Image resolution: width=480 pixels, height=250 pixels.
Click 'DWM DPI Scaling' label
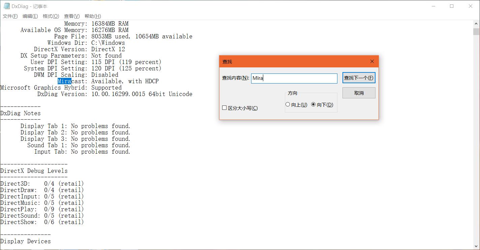[x=61, y=75]
